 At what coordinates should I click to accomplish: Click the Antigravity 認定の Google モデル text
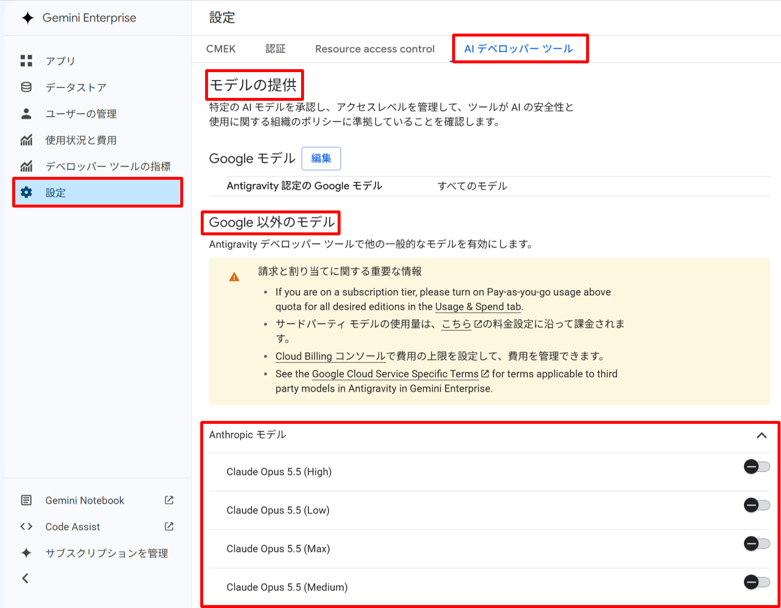[304, 186]
